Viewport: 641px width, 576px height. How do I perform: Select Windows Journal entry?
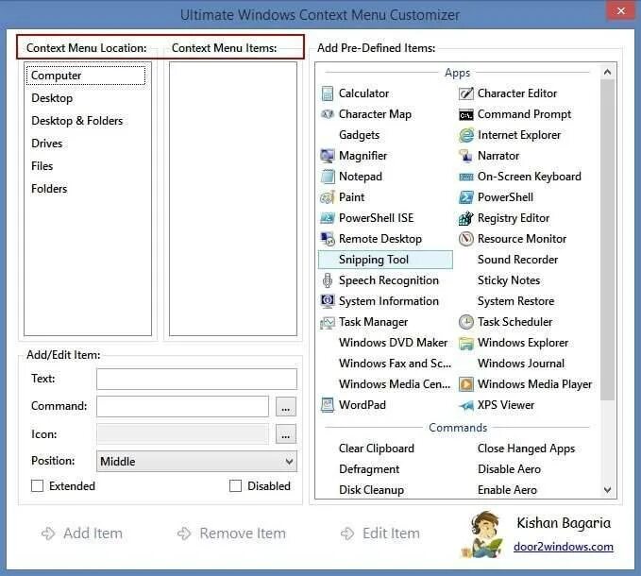click(521, 364)
